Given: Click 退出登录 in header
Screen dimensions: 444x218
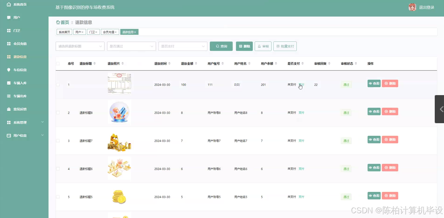Looking at the screenshot, I should tap(427, 8).
